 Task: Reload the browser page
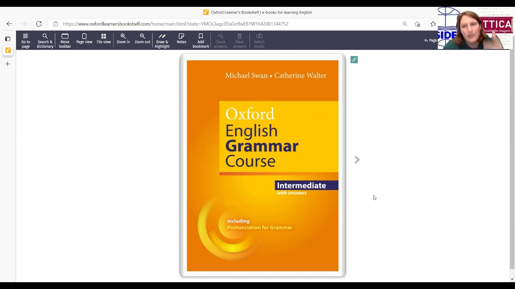click(39, 24)
